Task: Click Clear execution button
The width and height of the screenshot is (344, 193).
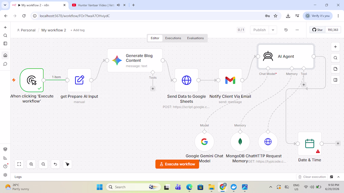Action: [x=312, y=177]
